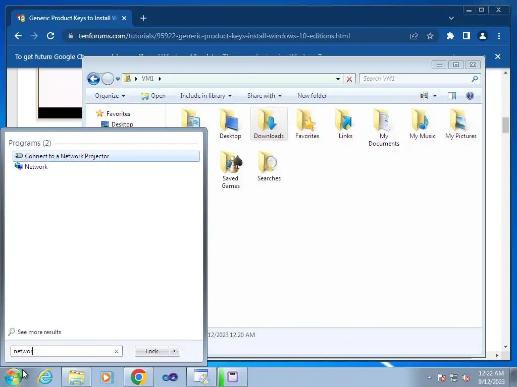This screenshot has width=517, height=387.
Task: Launch Internet Explorer from taskbar
Action: (45, 377)
